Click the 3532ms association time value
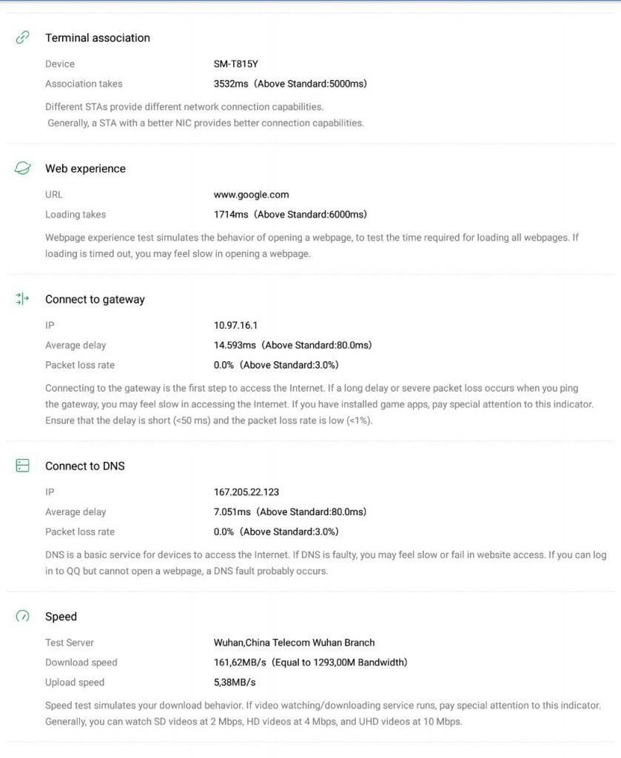The image size is (621, 758). pos(231,84)
